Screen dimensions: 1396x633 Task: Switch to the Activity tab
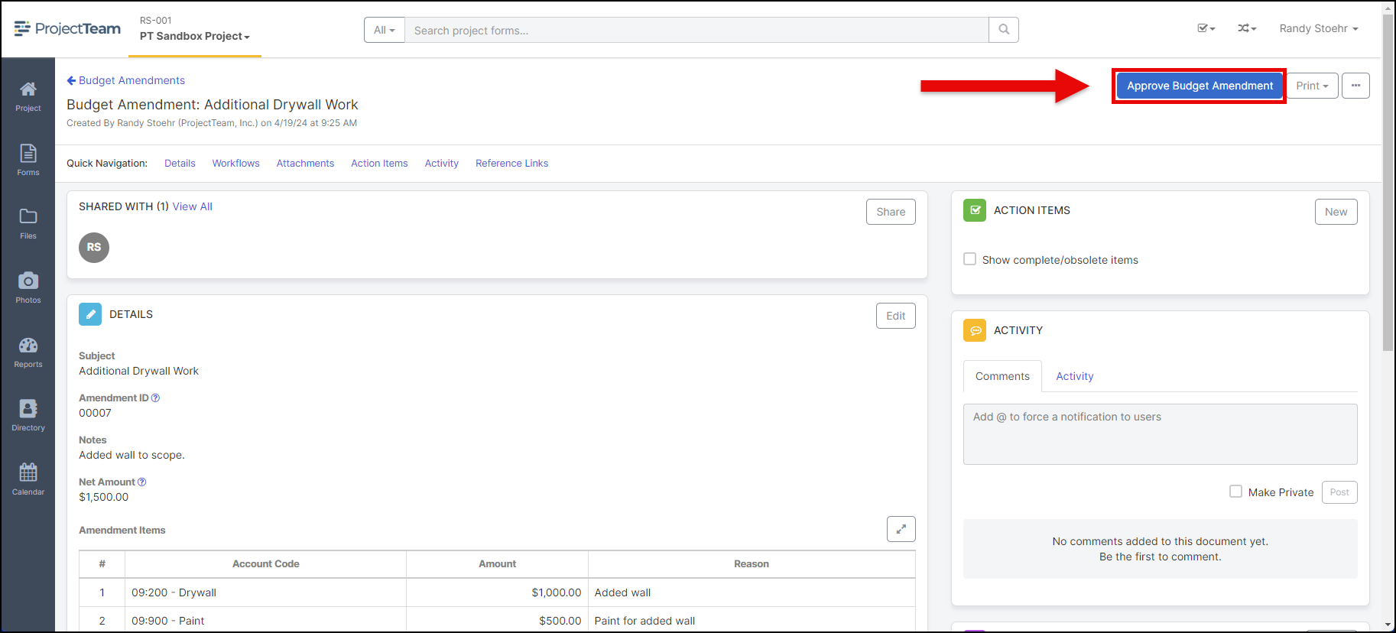point(1075,376)
